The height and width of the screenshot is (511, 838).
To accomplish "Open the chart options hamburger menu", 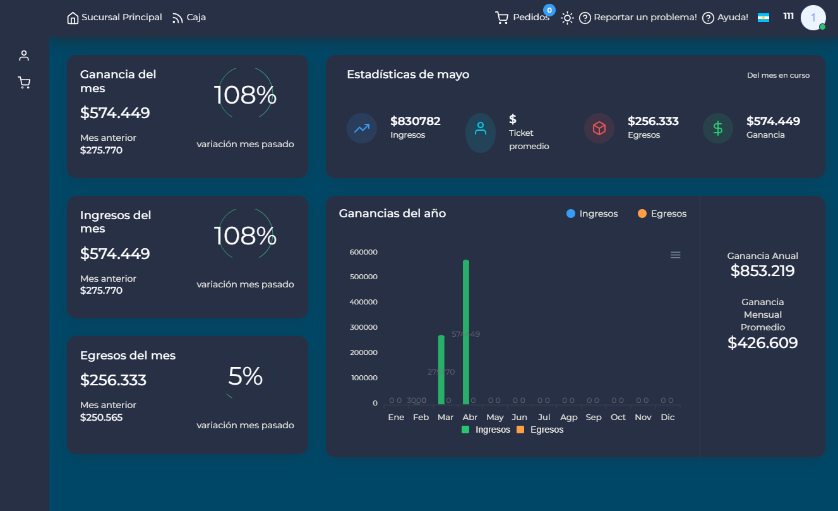I will [675, 255].
